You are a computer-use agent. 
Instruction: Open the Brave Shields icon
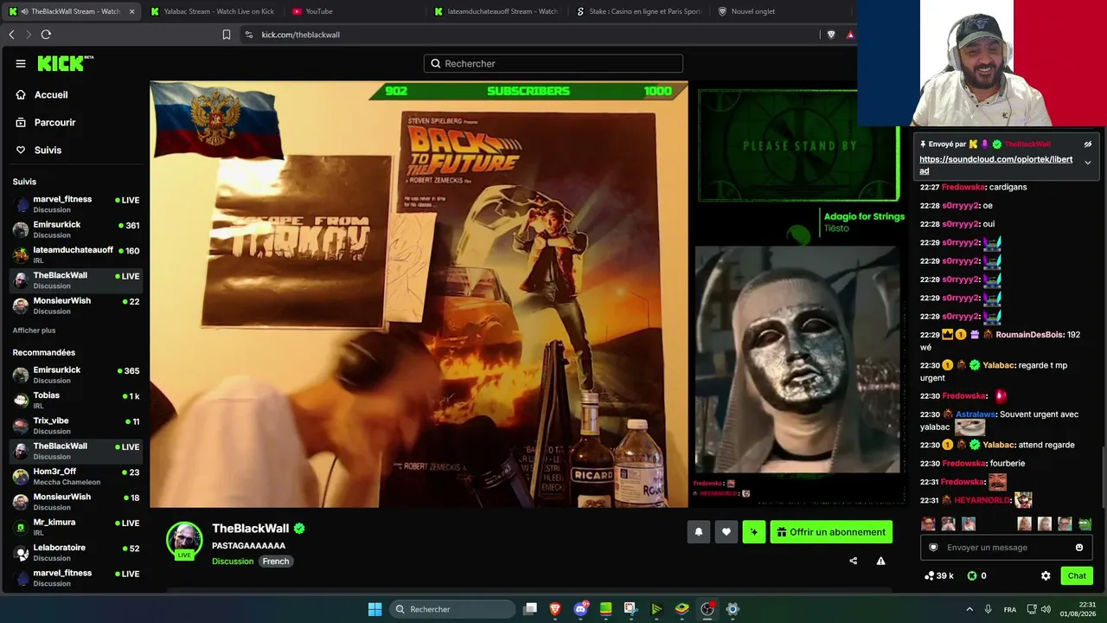coord(831,35)
